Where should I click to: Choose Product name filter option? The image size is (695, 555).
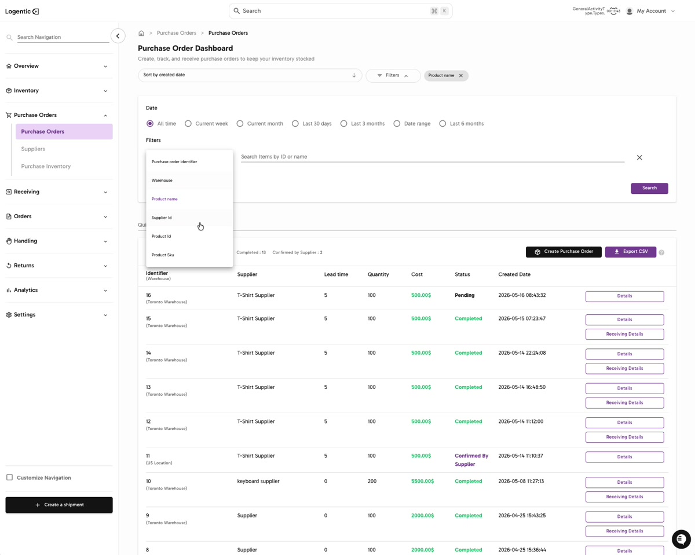point(189,199)
